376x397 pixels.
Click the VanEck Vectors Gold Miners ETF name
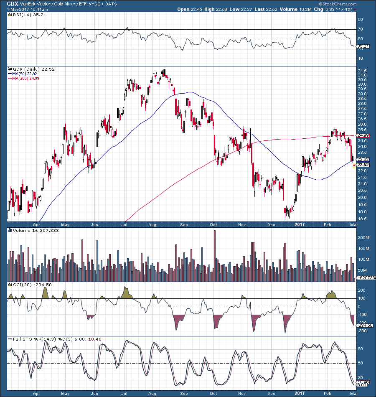(x=53, y=4)
